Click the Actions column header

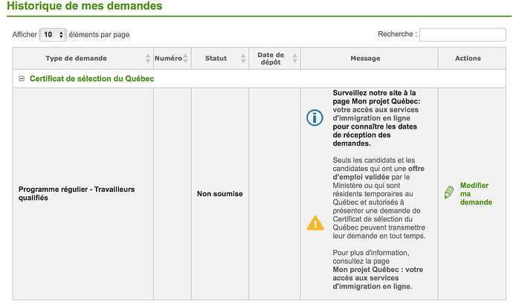pyautogui.click(x=468, y=59)
